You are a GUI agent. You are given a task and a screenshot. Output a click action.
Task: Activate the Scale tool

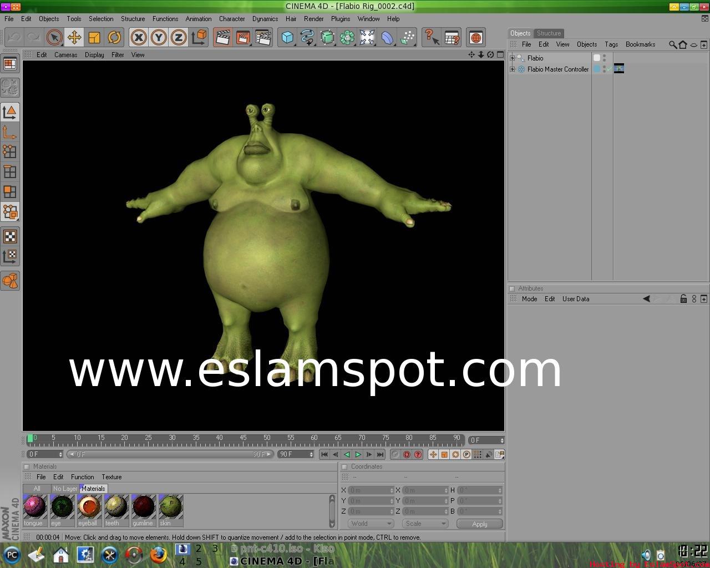(x=94, y=38)
